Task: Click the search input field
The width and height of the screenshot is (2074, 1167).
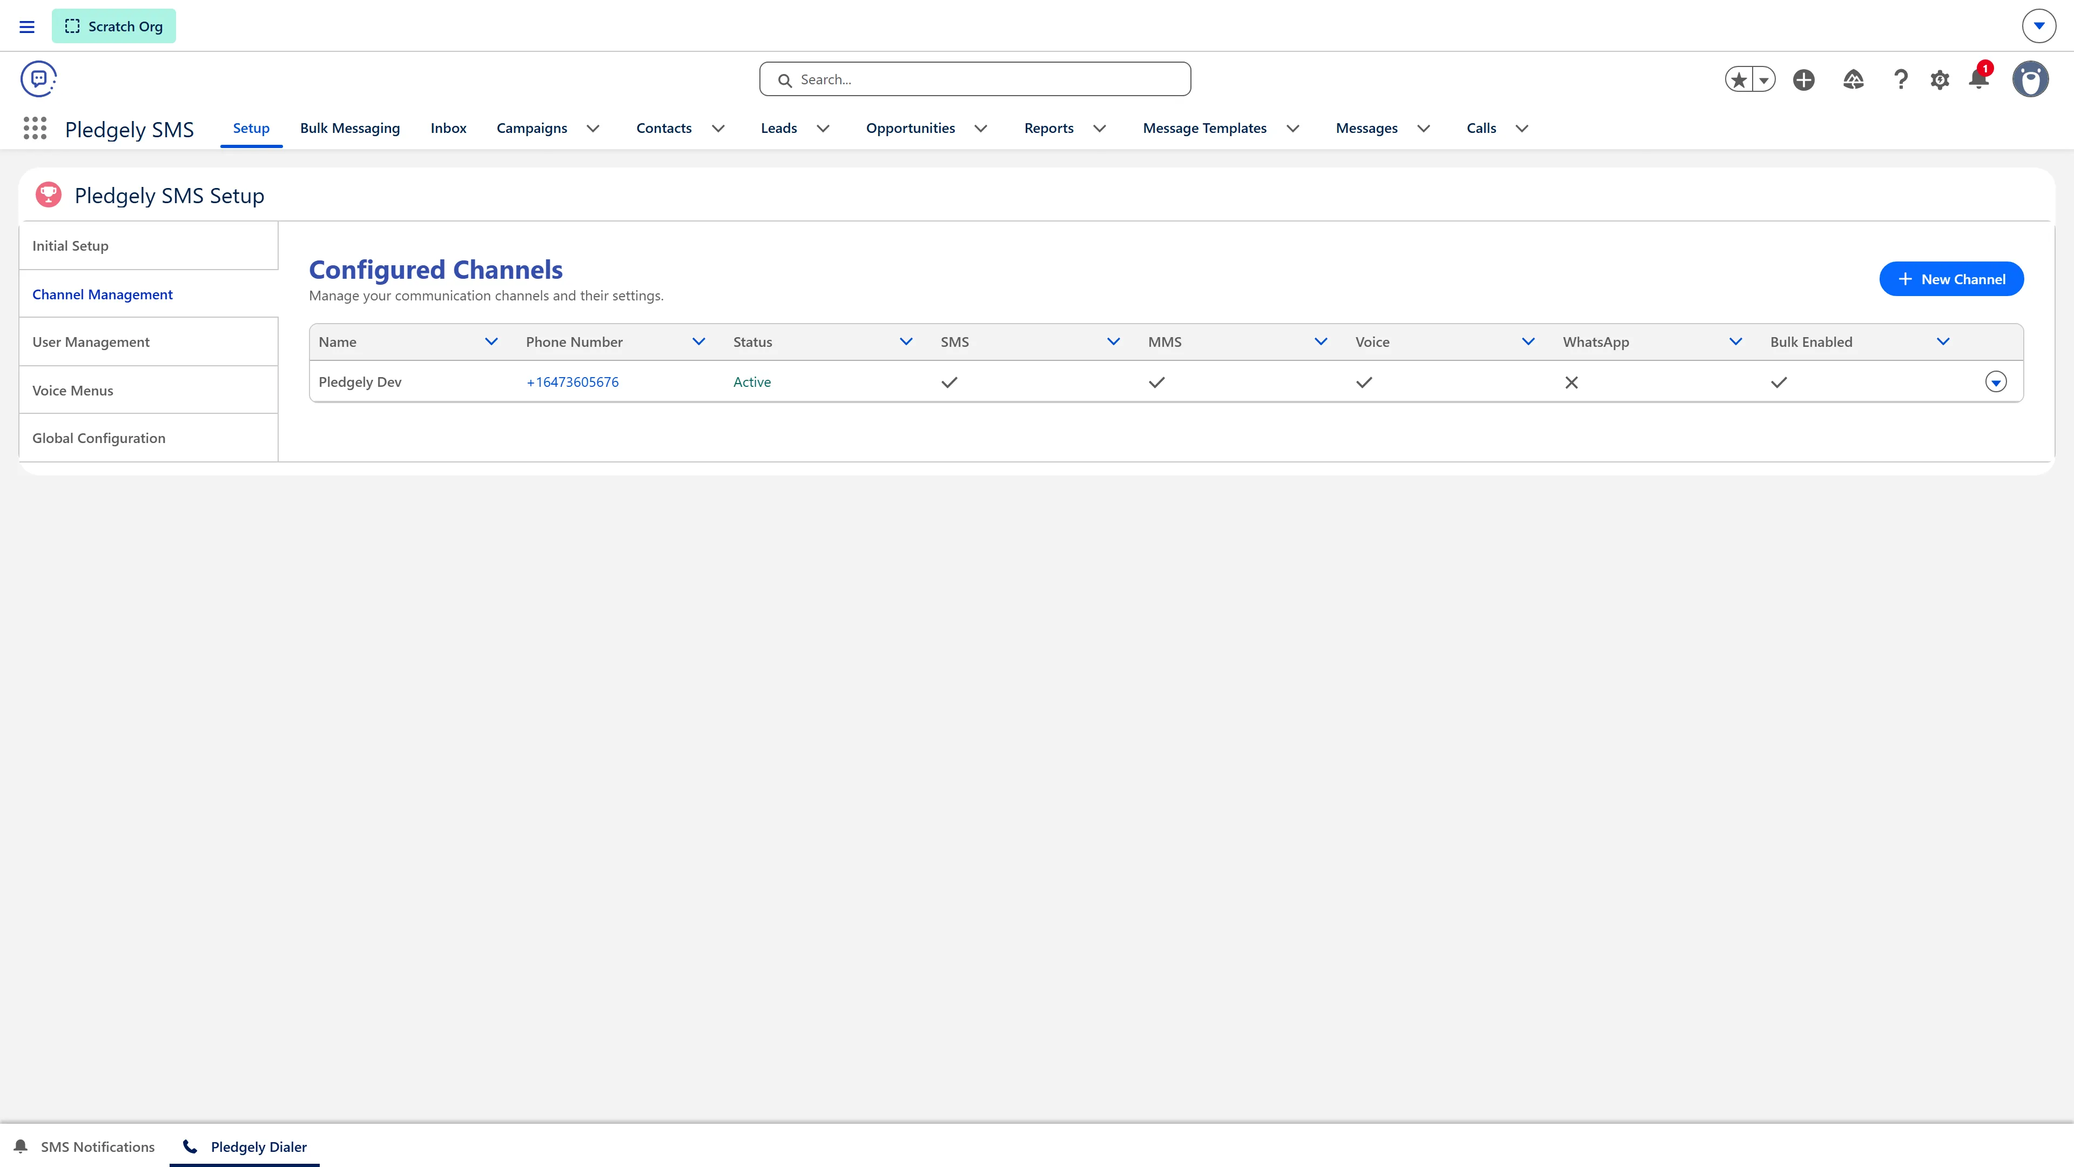Action: (x=975, y=79)
